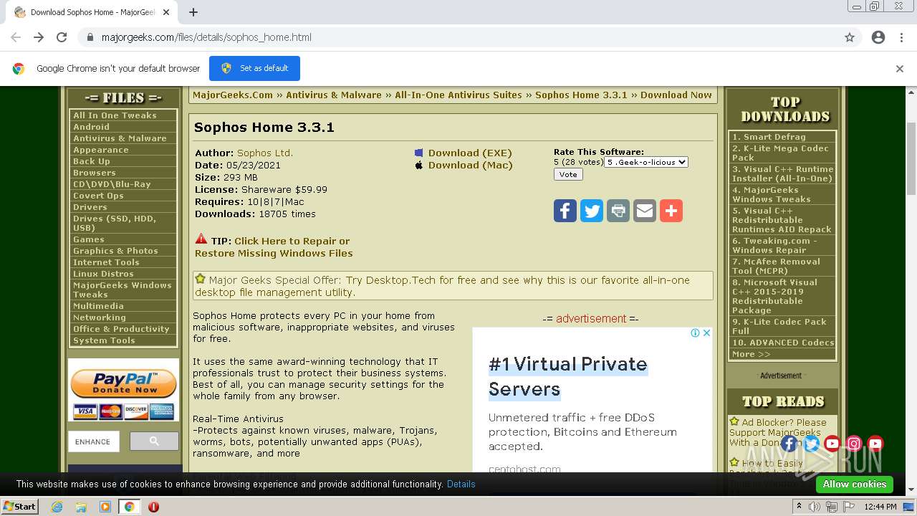This screenshot has height=516, width=917.
Task: Go forward in browser history
Action: (39, 37)
